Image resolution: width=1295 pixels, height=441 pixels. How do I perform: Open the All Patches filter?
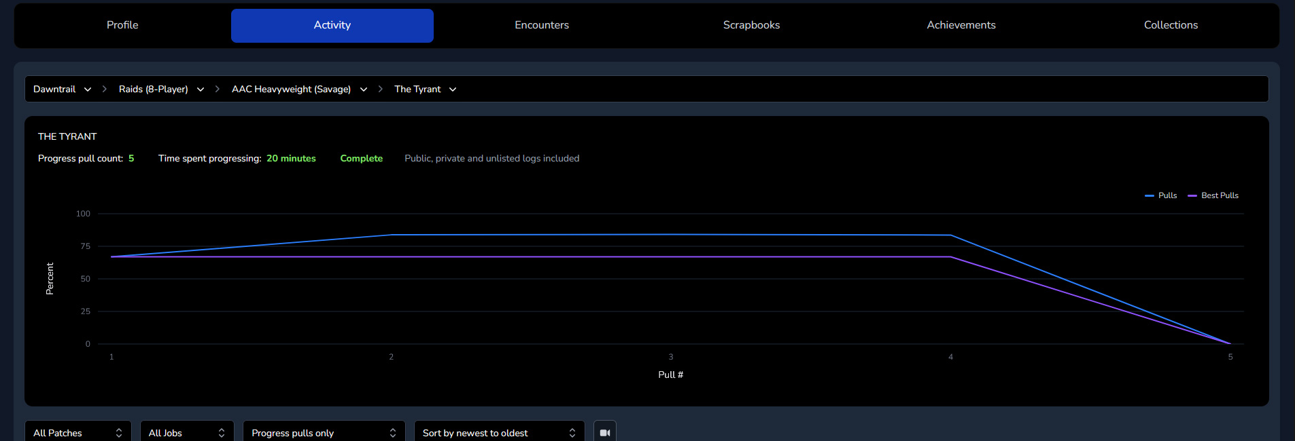[78, 432]
